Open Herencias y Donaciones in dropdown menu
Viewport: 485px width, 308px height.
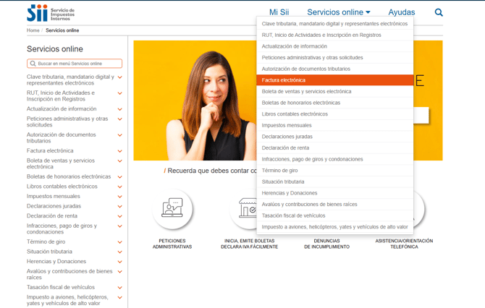(334, 193)
